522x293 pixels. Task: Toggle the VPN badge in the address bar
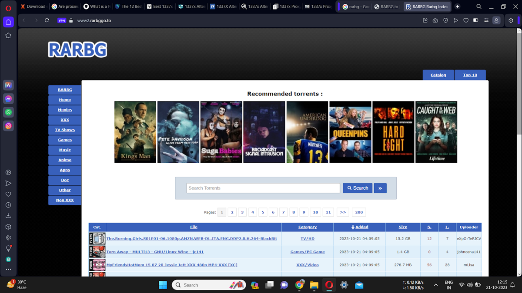pyautogui.click(x=61, y=20)
